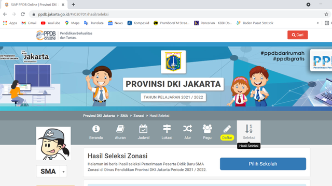Open the Apps bookmark shortcut
This screenshot has width=332, height=186.
pyautogui.click(x=10, y=23)
